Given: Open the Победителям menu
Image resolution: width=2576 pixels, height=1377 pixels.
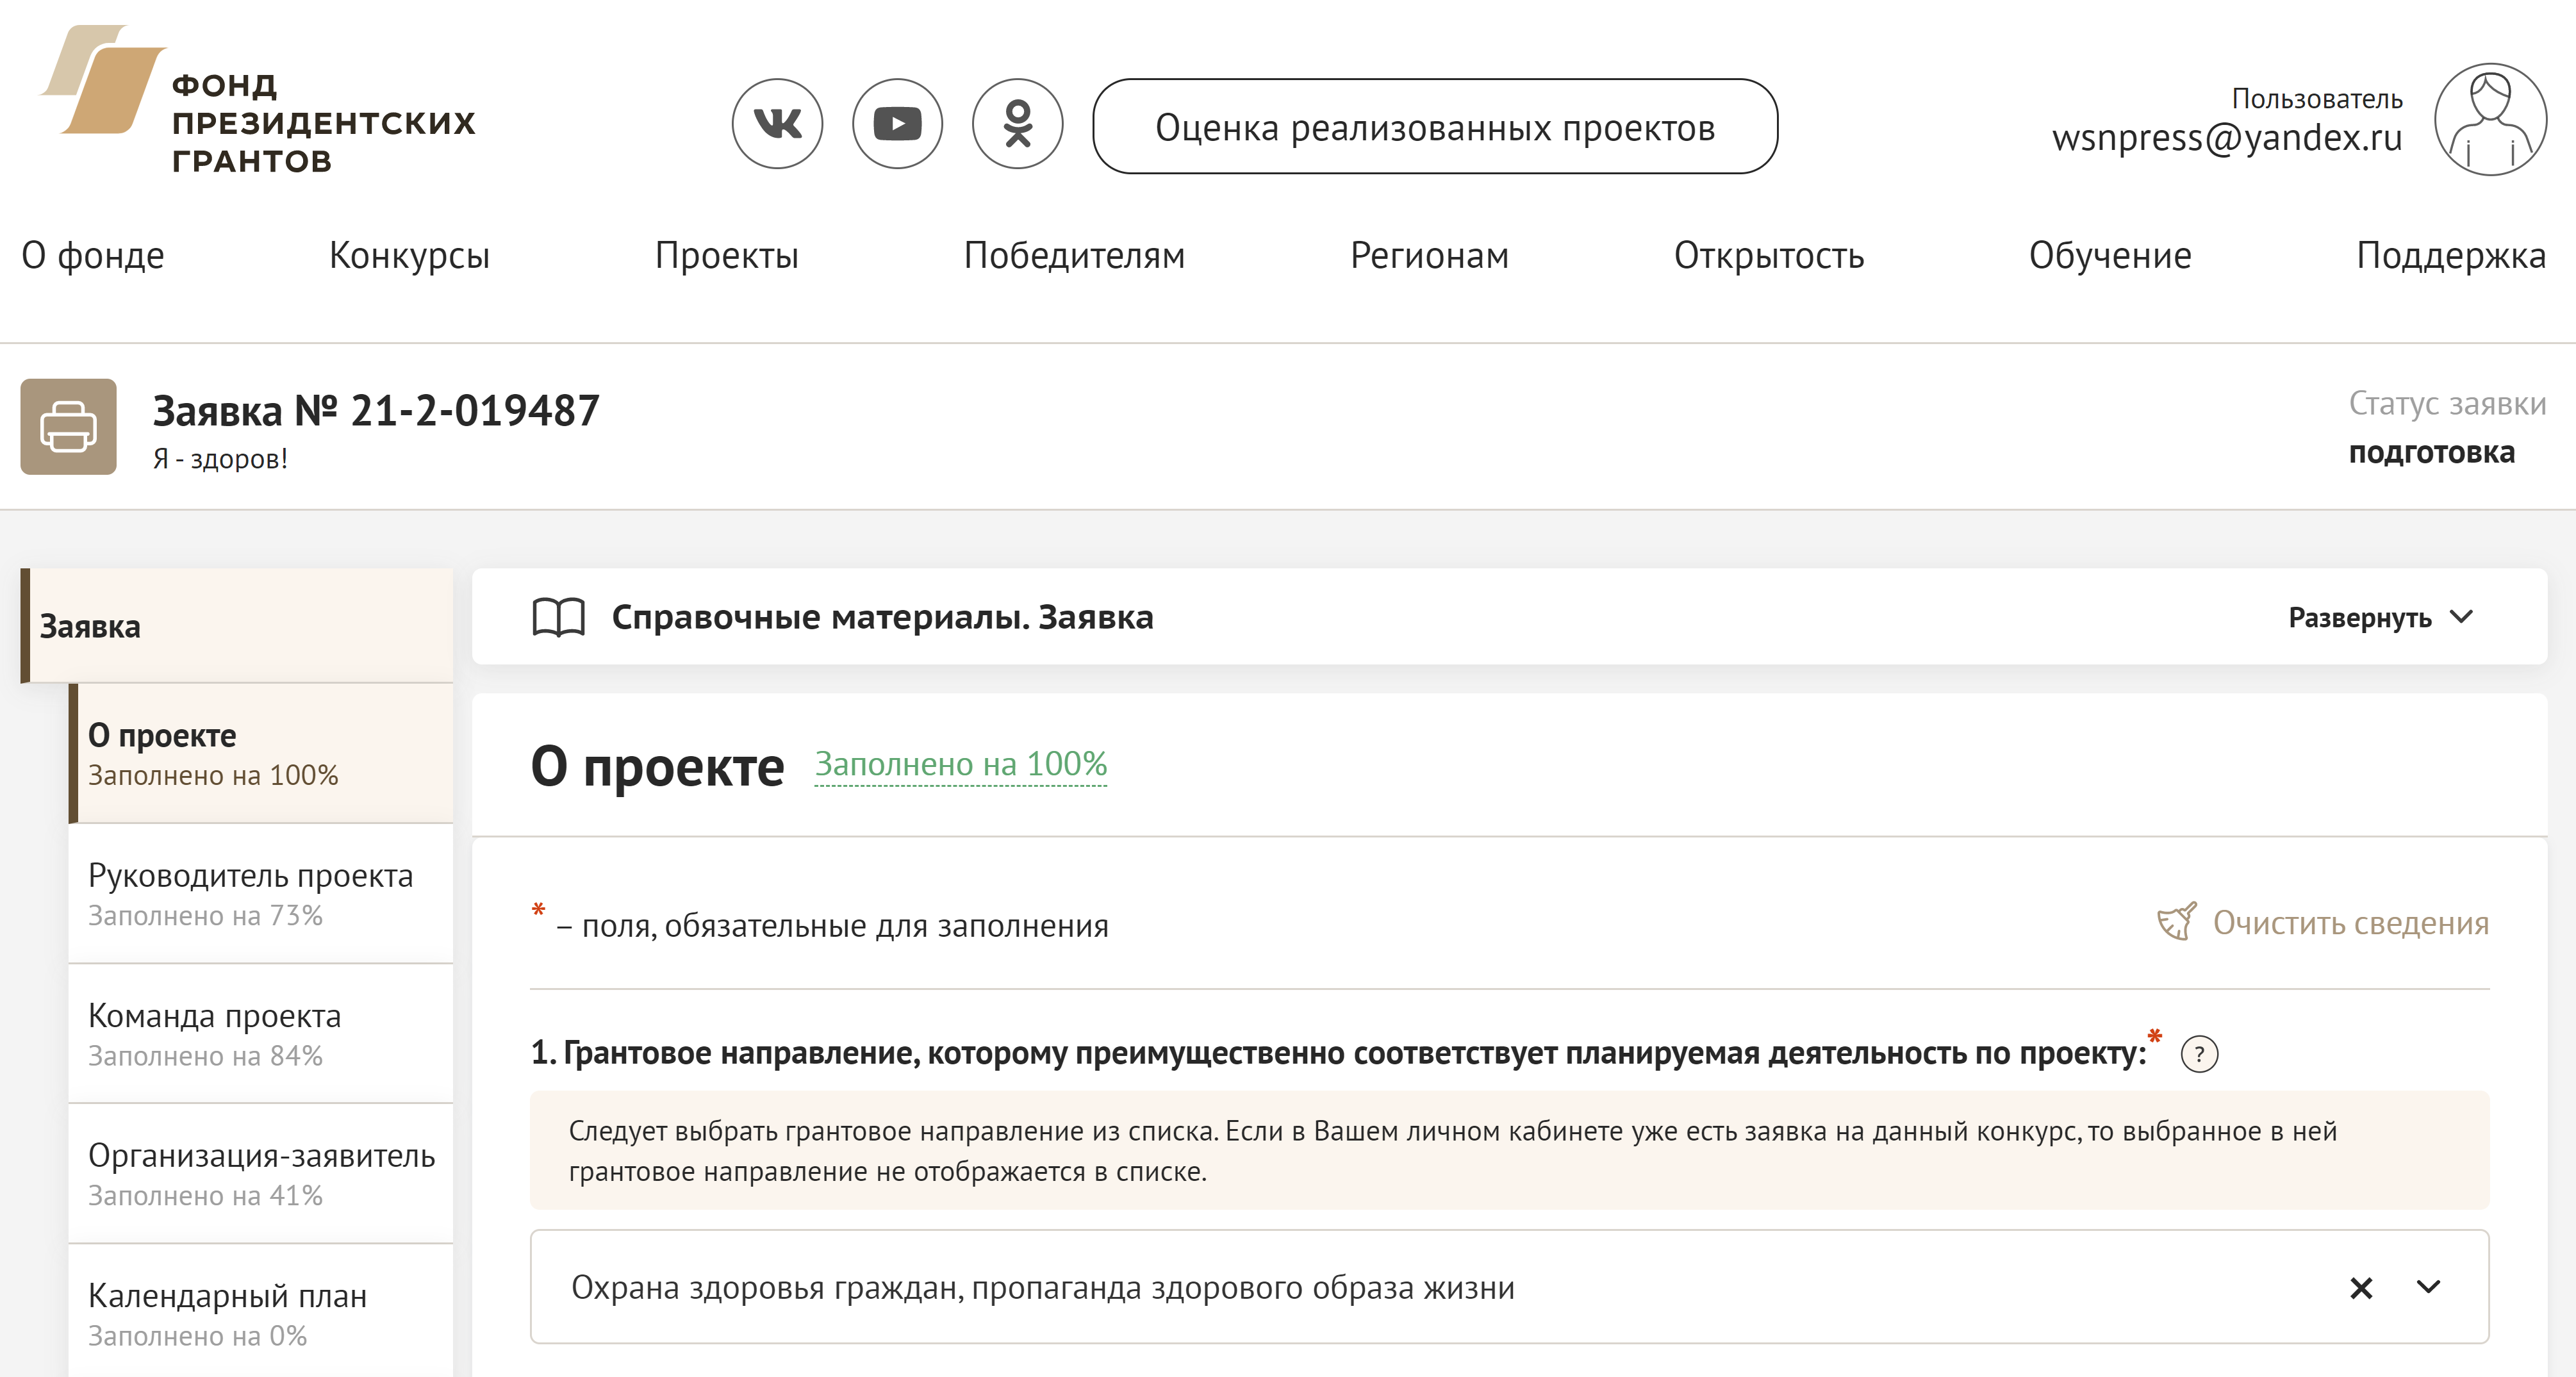Looking at the screenshot, I should [1074, 256].
